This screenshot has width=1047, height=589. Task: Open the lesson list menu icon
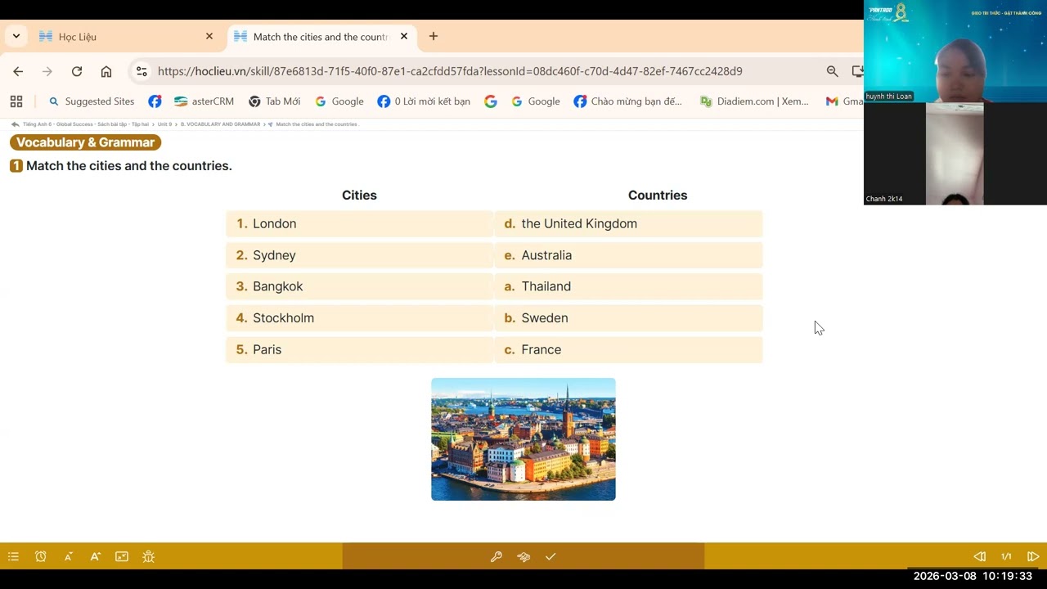click(x=13, y=556)
